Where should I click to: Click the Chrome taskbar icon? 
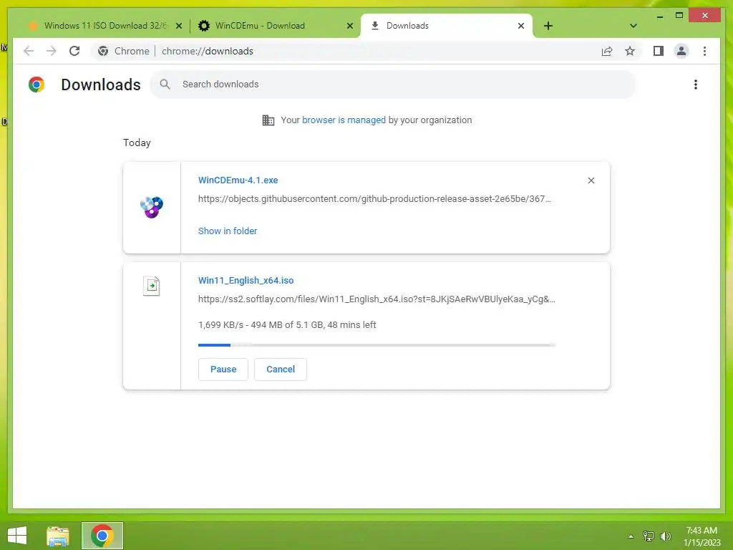click(102, 536)
